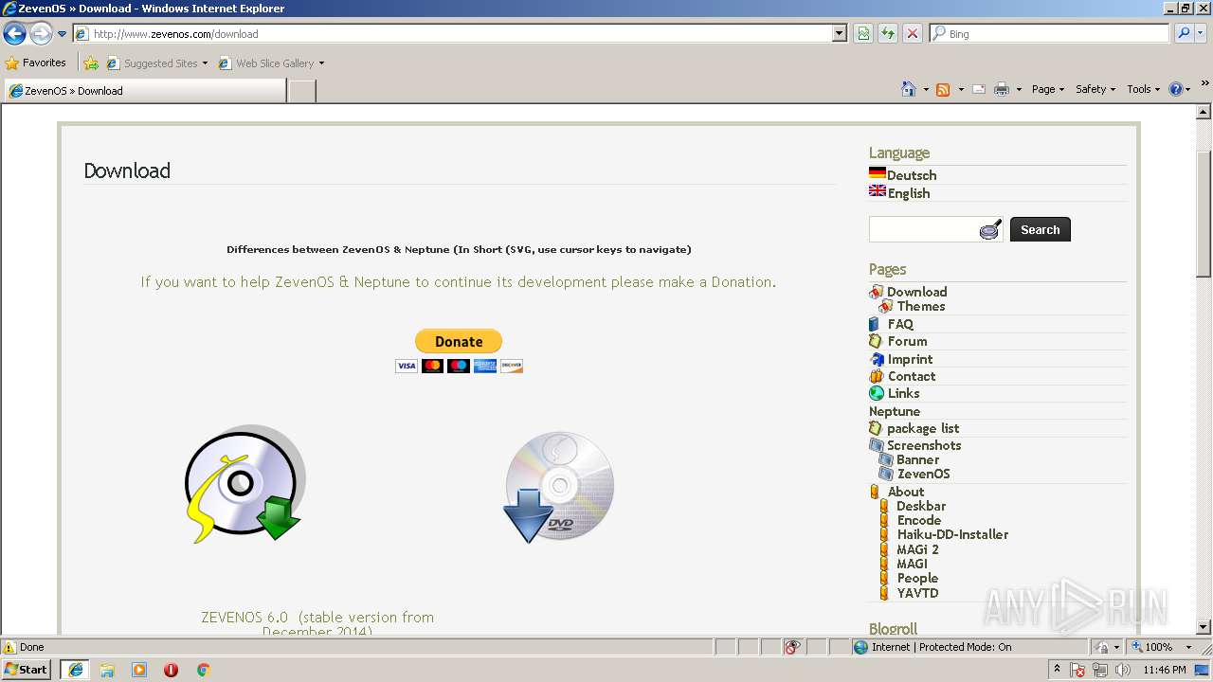Click the browser Back arrow button
Screen dimensions: 1213x682
(x=14, y=34)
